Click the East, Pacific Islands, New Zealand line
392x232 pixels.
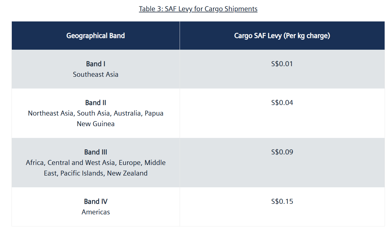pos(96,173)
